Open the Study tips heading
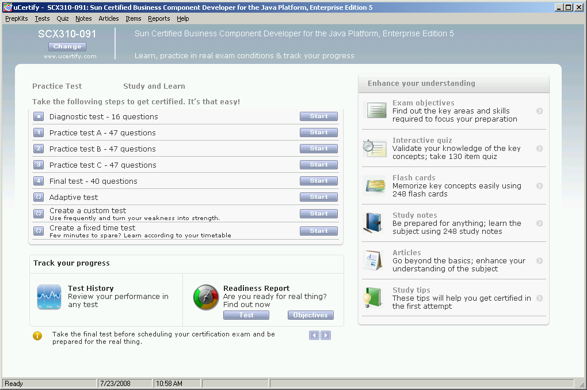This screenshot has height=390, width=587. [411, 290]
